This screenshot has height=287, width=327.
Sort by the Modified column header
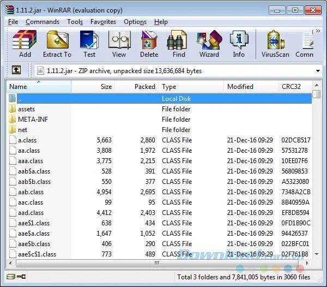251,86
